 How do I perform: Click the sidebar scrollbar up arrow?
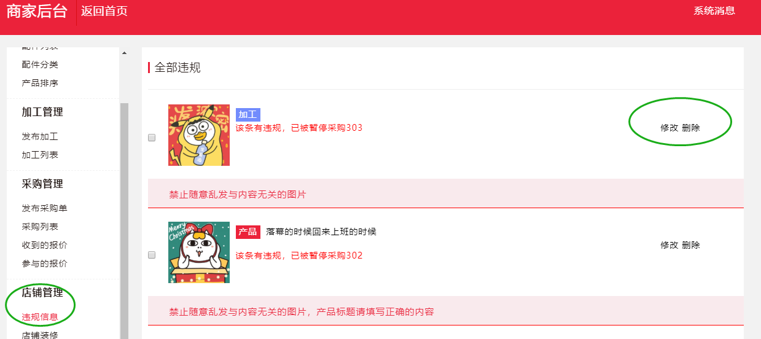click(x=124, y=53)
